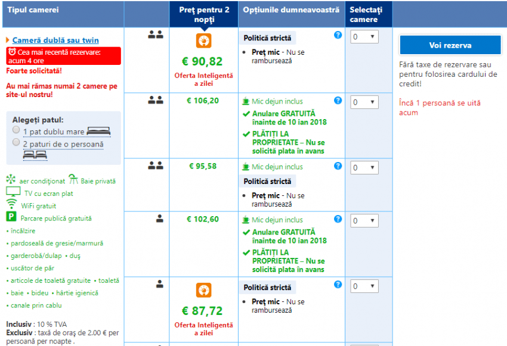Click the help icon for the € 106,20 offer
The width and height of the screenshot is (507, 346).
coord(338,101)
